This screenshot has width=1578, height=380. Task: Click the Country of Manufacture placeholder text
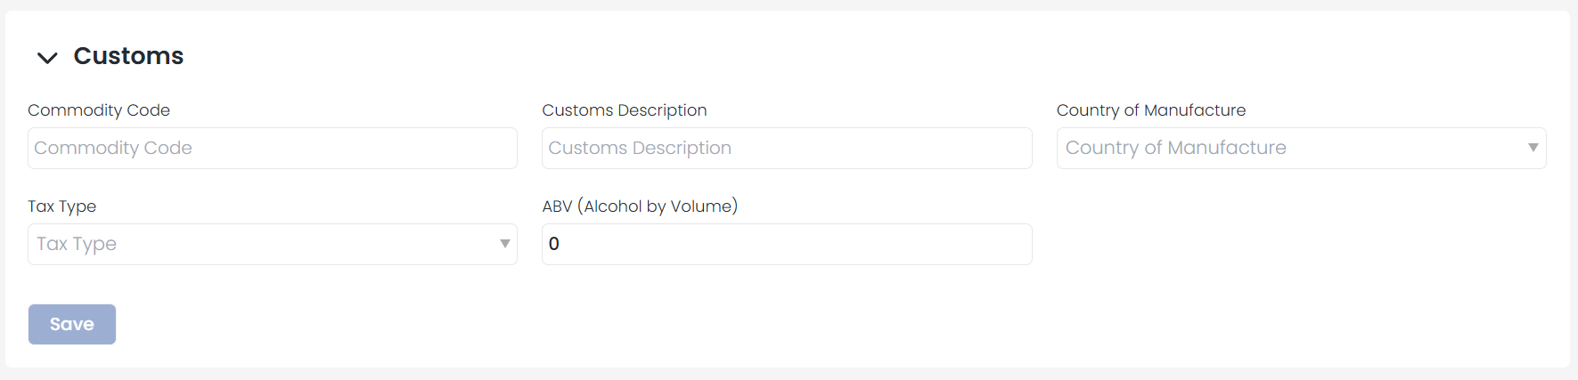[x=1175, y=148]
